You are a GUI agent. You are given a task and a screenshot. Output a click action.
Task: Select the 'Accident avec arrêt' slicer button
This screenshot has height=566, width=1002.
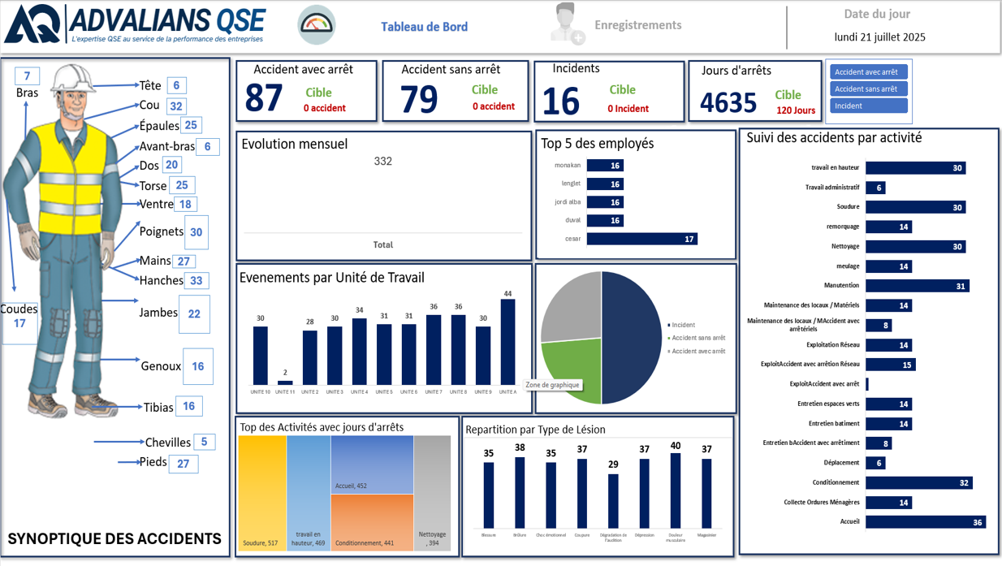(868, 72)
